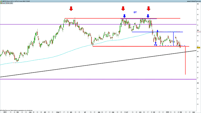Click the 2022 label on time axis
This screenshot has height=113, width=201.
coord(168,112)
